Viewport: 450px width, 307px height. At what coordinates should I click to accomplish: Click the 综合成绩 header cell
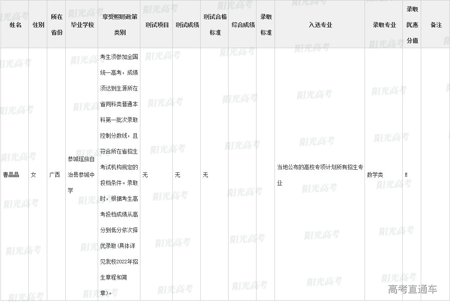[x=243, y=25]
